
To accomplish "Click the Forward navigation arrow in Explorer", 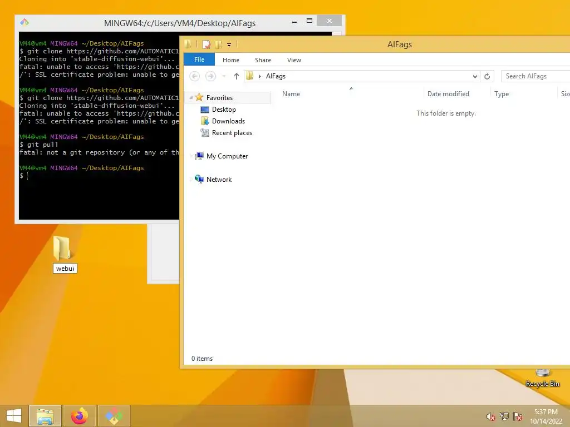I will pyautogui.click(x=210, y=76).
